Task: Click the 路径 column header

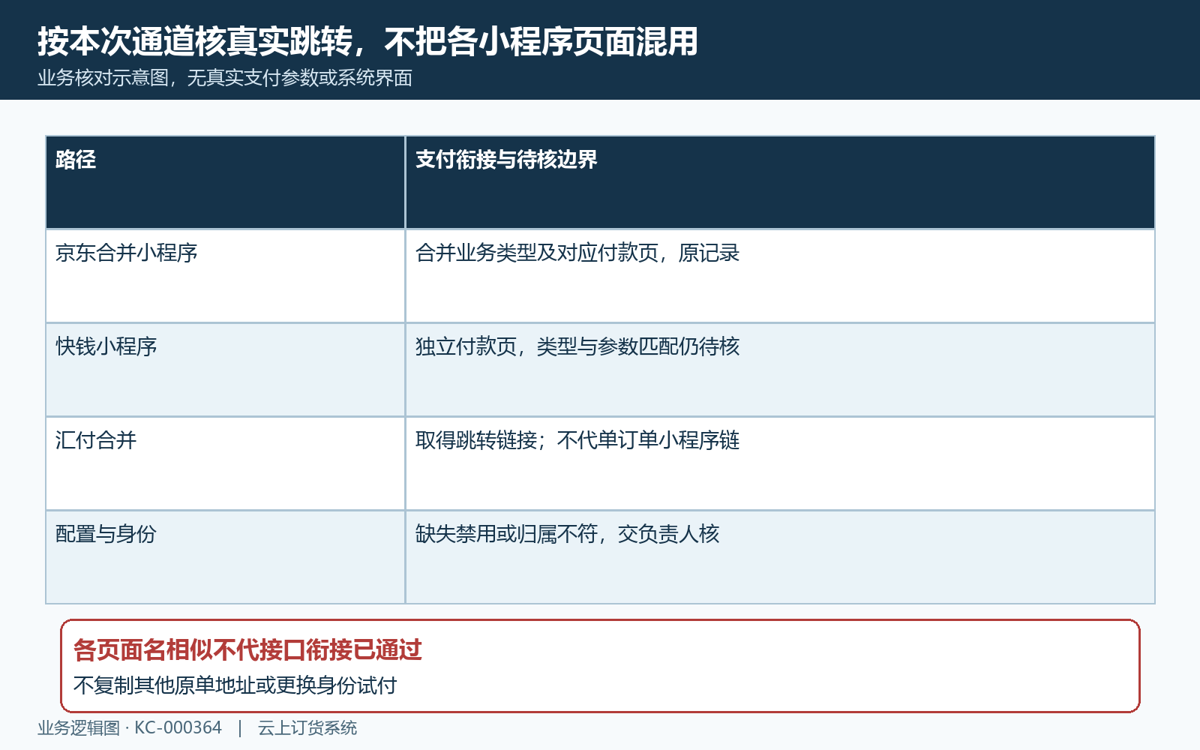Action: 225,182
